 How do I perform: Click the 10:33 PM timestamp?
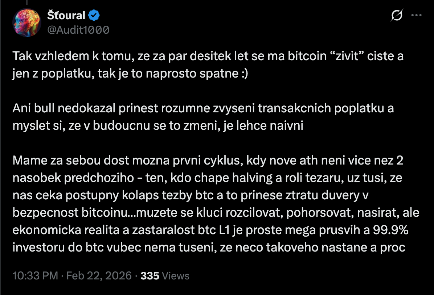point(35,276)
